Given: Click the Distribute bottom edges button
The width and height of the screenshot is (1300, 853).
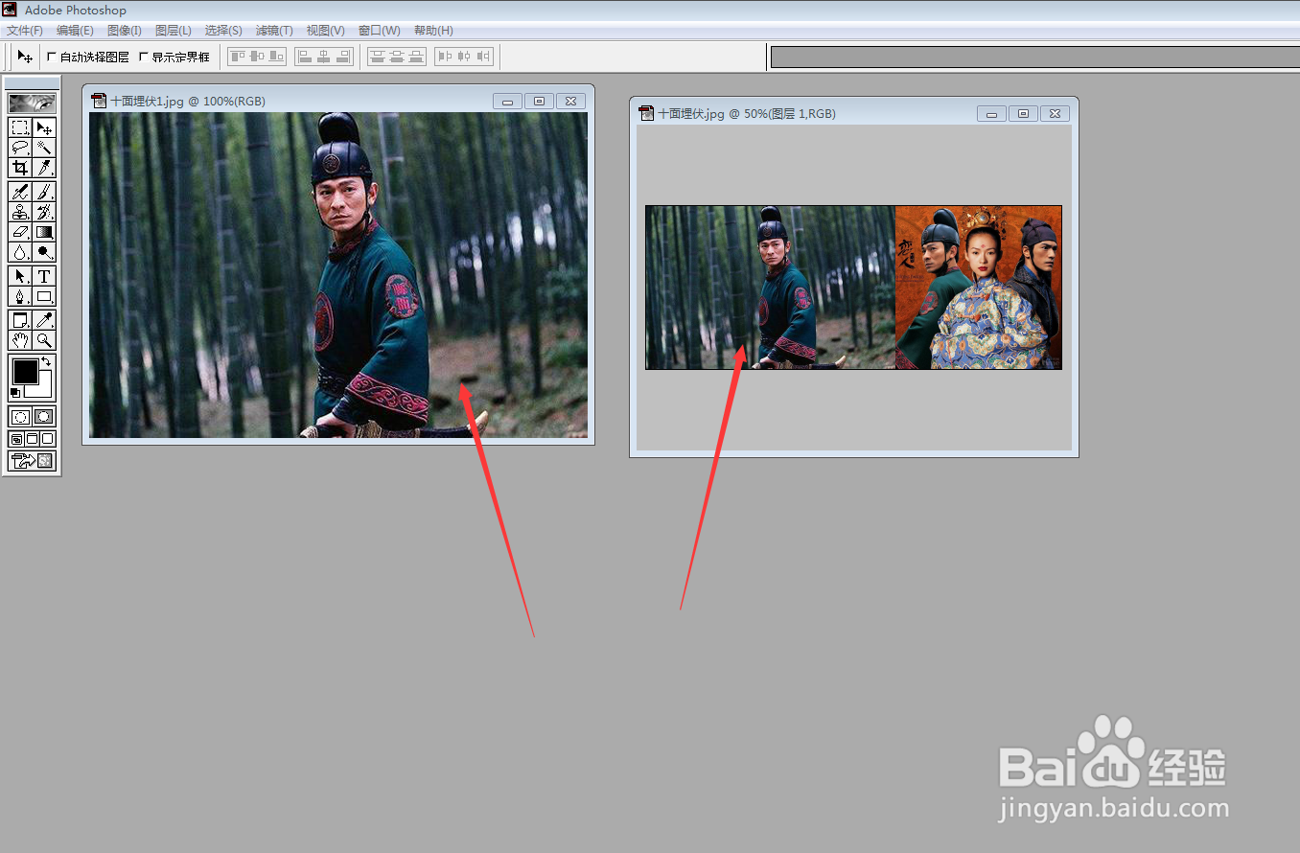Looking at the screenshot, I should click(x=416, y=57).
